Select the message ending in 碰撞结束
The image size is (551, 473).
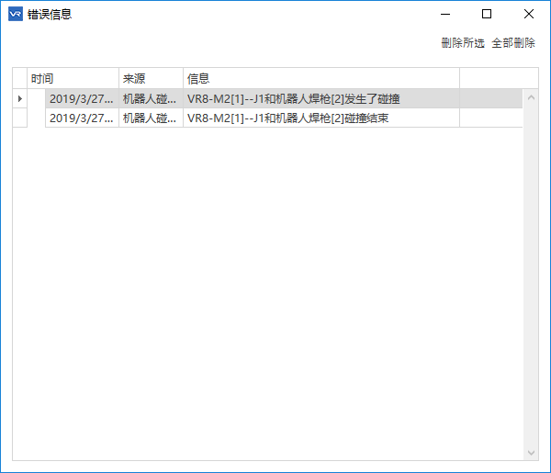tap(320, 118)
